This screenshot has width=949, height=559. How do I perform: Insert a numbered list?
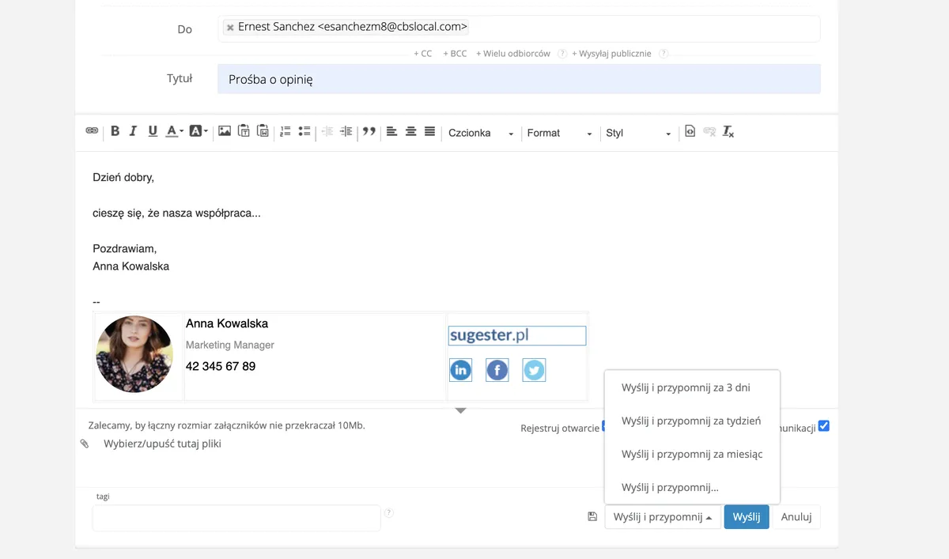click(x=285, y=131)
